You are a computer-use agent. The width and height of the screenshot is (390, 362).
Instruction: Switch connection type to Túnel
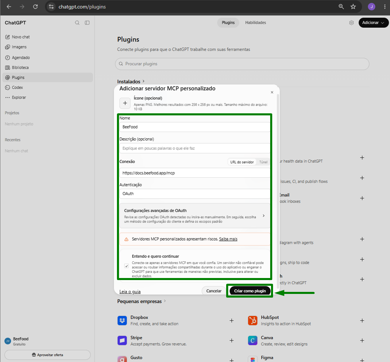coord(263,162)
